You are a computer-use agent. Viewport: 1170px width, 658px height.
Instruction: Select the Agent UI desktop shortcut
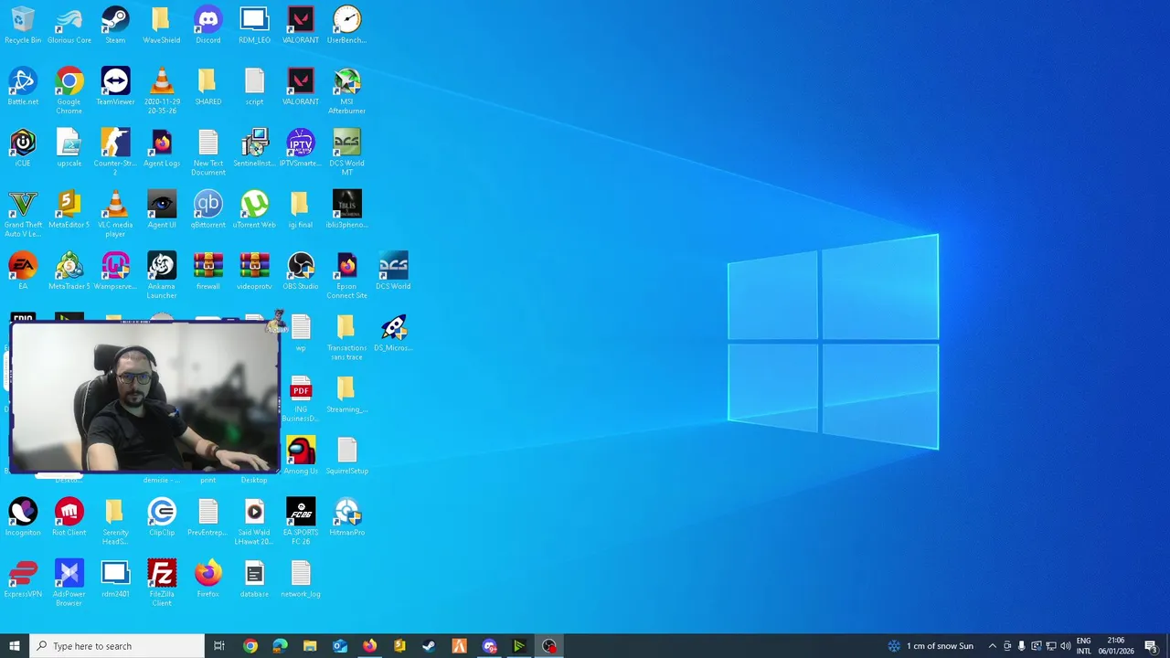(x=162, y=209)
